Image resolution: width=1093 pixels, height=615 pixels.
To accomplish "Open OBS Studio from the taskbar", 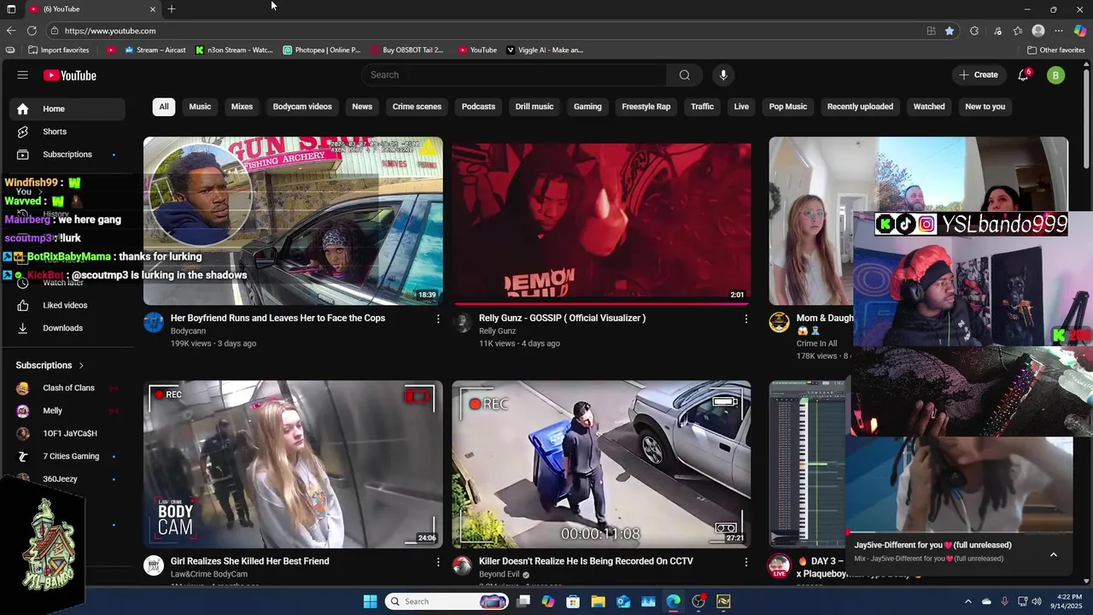I will (698, 601).
